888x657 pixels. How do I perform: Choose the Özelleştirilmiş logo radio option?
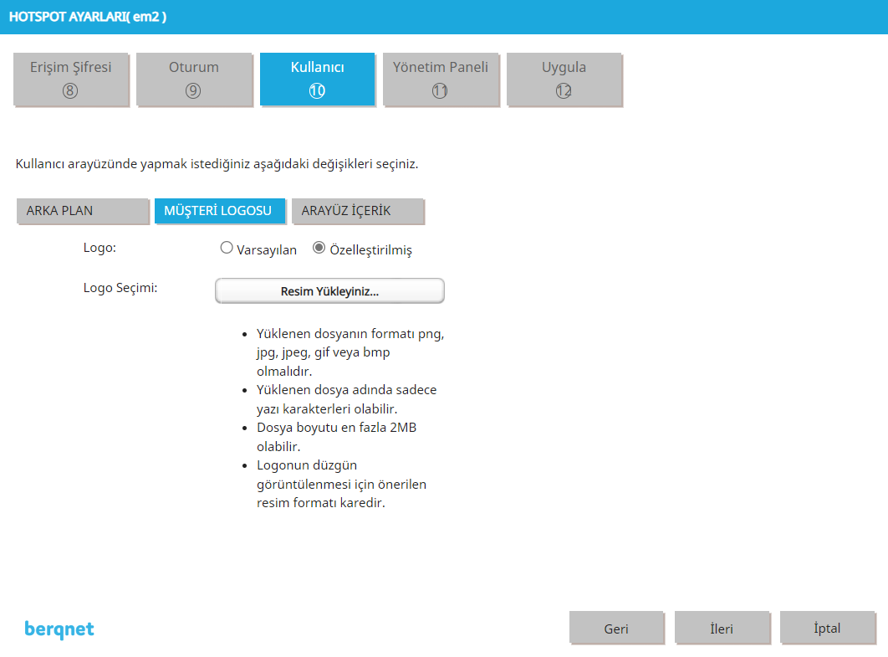[319, 249]
